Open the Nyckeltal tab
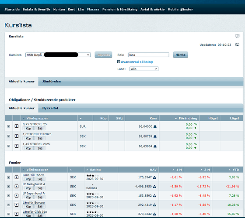 coord(50,108)
